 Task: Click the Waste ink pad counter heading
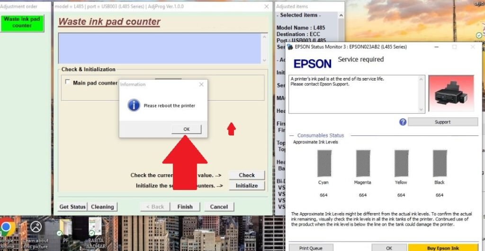pos(109,22)
